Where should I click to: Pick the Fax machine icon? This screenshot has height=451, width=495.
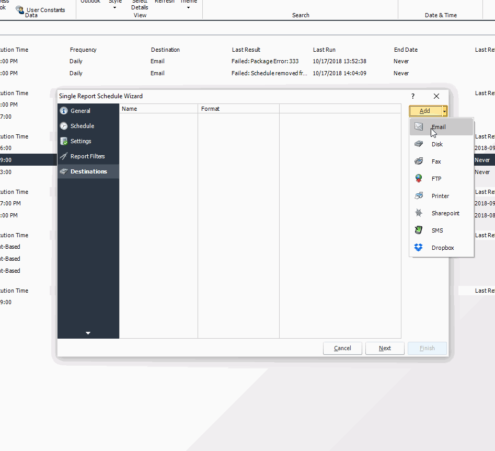point(419,161)
